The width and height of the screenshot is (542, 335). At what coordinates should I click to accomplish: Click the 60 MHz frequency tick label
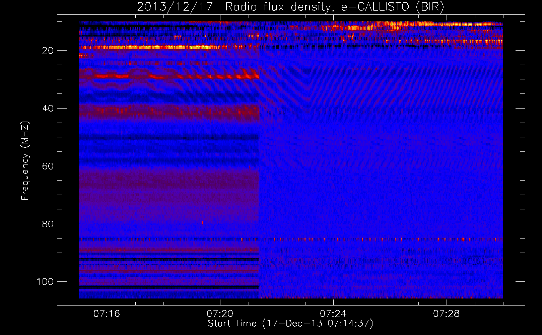coord(48,166)
